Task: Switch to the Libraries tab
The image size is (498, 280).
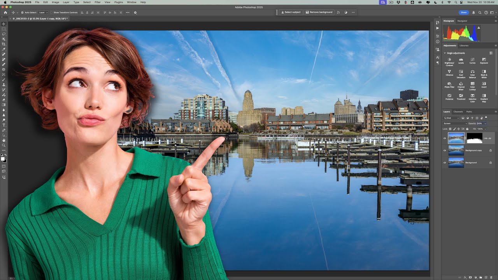Action: pos(464,45)
